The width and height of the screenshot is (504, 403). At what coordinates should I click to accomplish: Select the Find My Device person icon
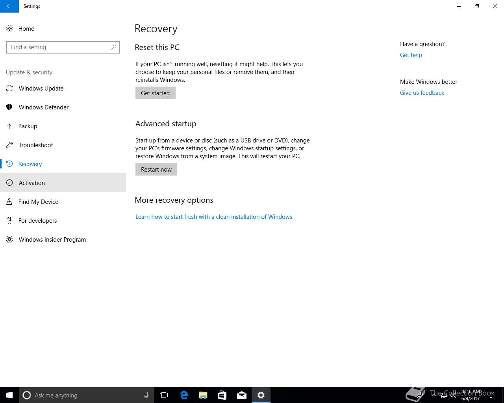(x=9, y=201)
